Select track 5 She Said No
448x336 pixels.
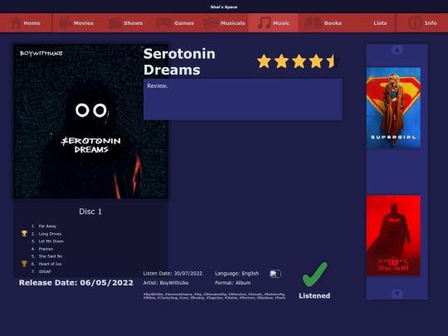click(x=51, y=256)
